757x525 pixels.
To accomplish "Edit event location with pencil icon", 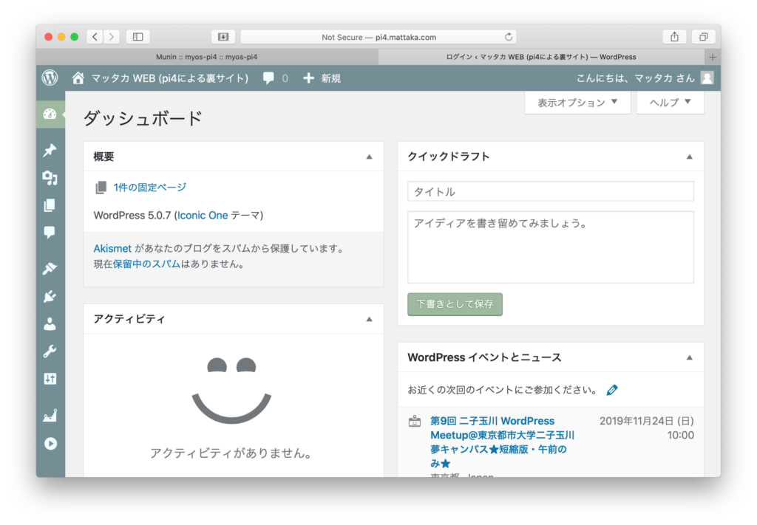I will tap(612, 390).
